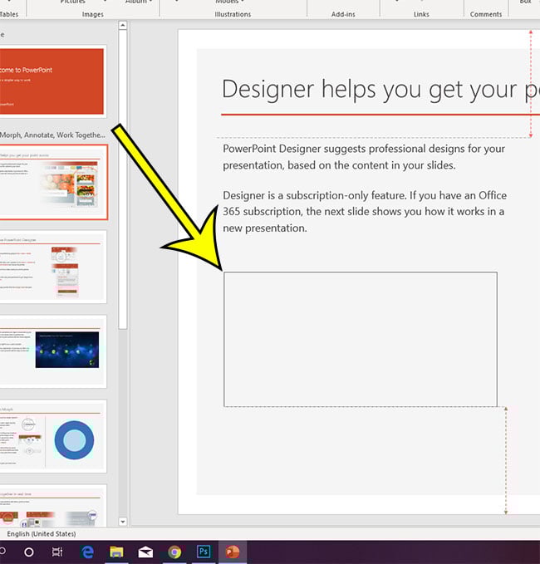Select the slide thumbnail with dark blue image
540x564 pixels.
click(x=52, y=351)
